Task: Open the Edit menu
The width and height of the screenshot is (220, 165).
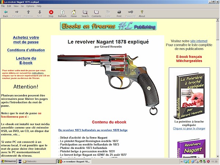Action: [9, 6]
